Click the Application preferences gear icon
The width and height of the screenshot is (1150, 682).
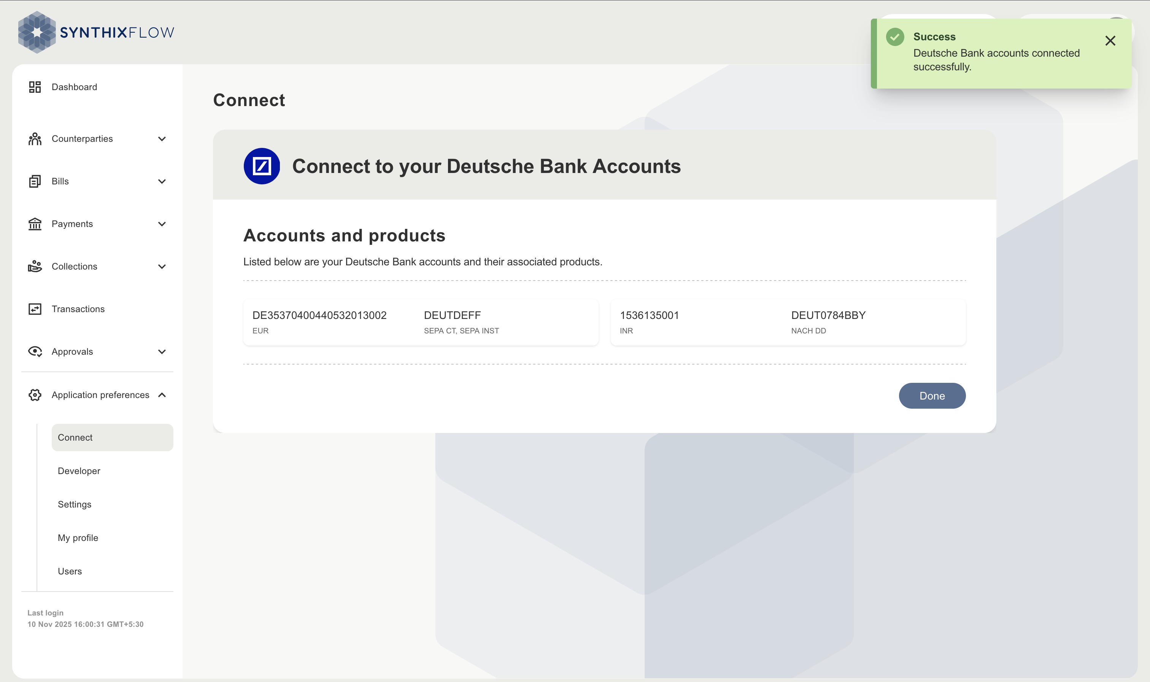(35, 395)
